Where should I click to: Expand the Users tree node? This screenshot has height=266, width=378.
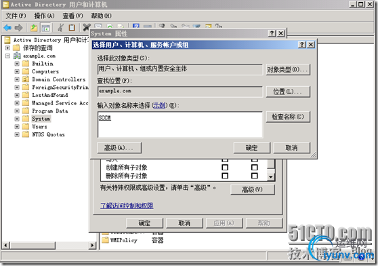tap(17, 126)
